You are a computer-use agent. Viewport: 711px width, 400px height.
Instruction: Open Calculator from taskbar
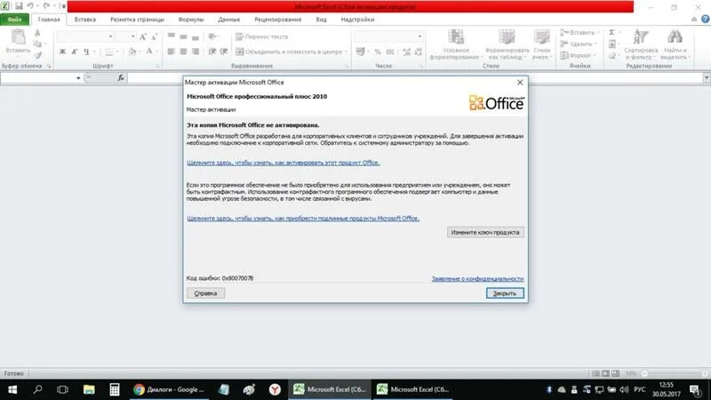click(115, 389)
